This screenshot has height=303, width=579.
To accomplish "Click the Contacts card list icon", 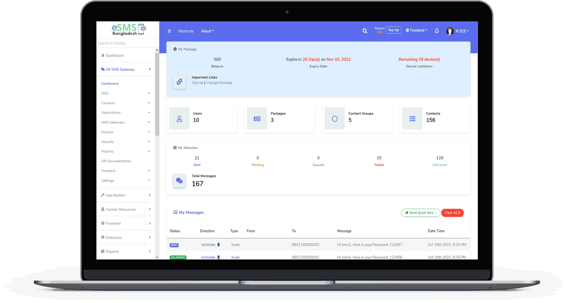I will (412, 119).
